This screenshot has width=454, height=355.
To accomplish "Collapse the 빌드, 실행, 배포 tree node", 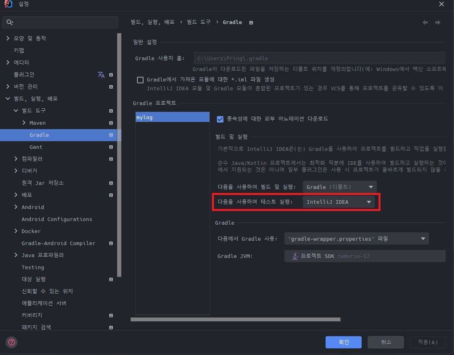I will point(8,99).
